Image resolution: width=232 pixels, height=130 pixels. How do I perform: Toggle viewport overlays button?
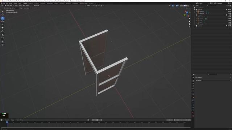click(x=177, y=6)
